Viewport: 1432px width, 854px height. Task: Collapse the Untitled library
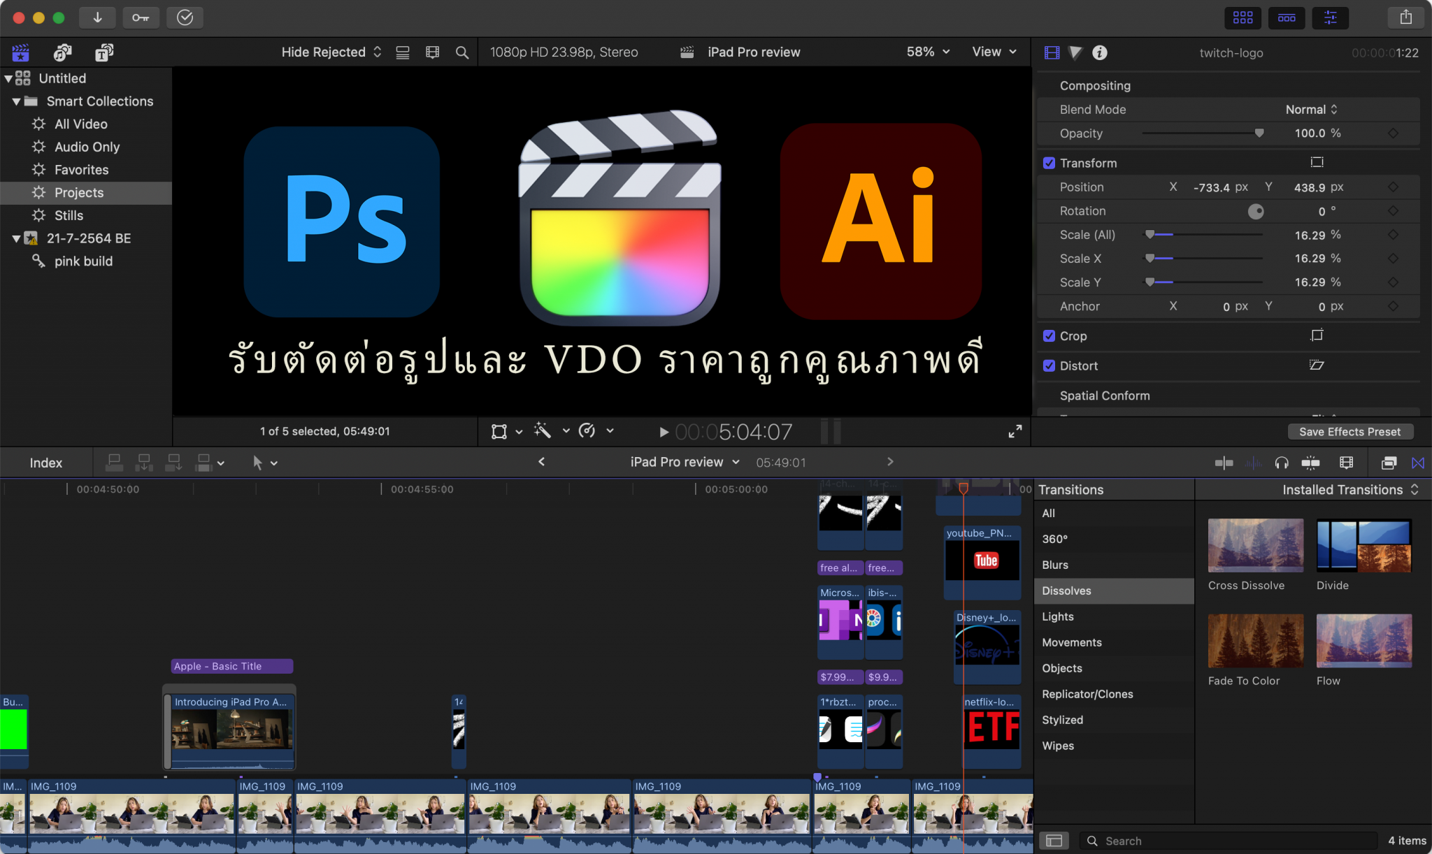[x=8, y=78]
